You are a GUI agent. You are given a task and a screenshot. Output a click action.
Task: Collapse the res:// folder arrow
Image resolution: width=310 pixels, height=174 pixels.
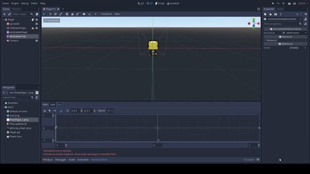[x=3, y=107]
